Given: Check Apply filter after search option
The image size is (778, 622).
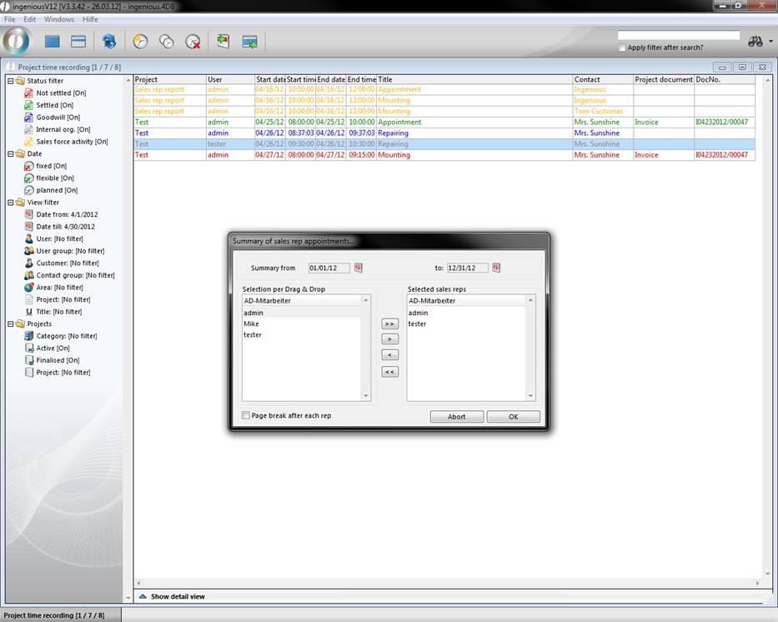Looking at the screenshot, I should (x=623, y=48).
